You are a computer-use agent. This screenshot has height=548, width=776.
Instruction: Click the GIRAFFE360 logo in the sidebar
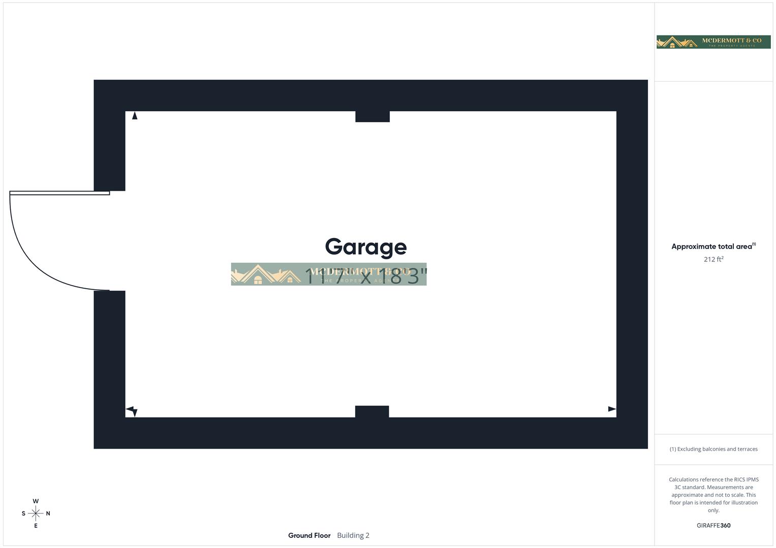tap(713, 526)
